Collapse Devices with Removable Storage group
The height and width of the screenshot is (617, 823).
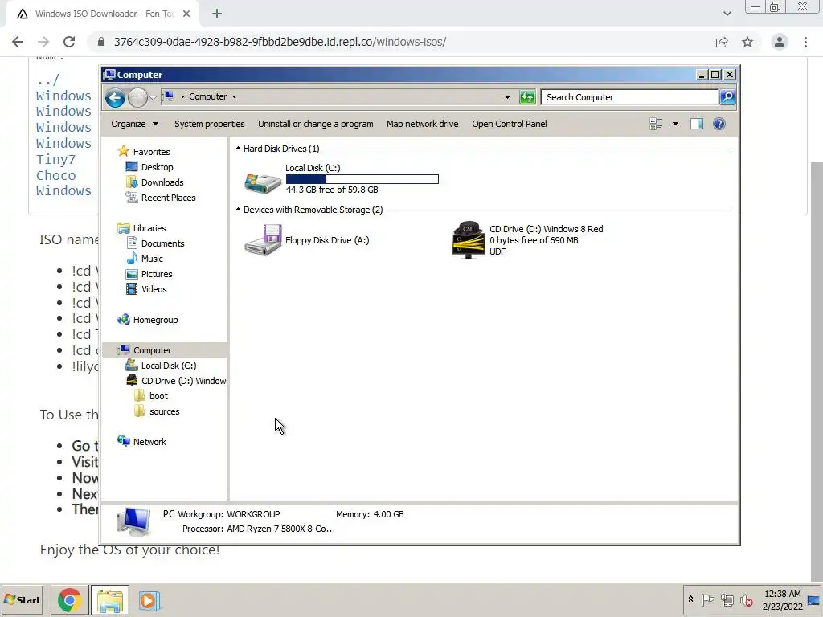pos(238,210)
